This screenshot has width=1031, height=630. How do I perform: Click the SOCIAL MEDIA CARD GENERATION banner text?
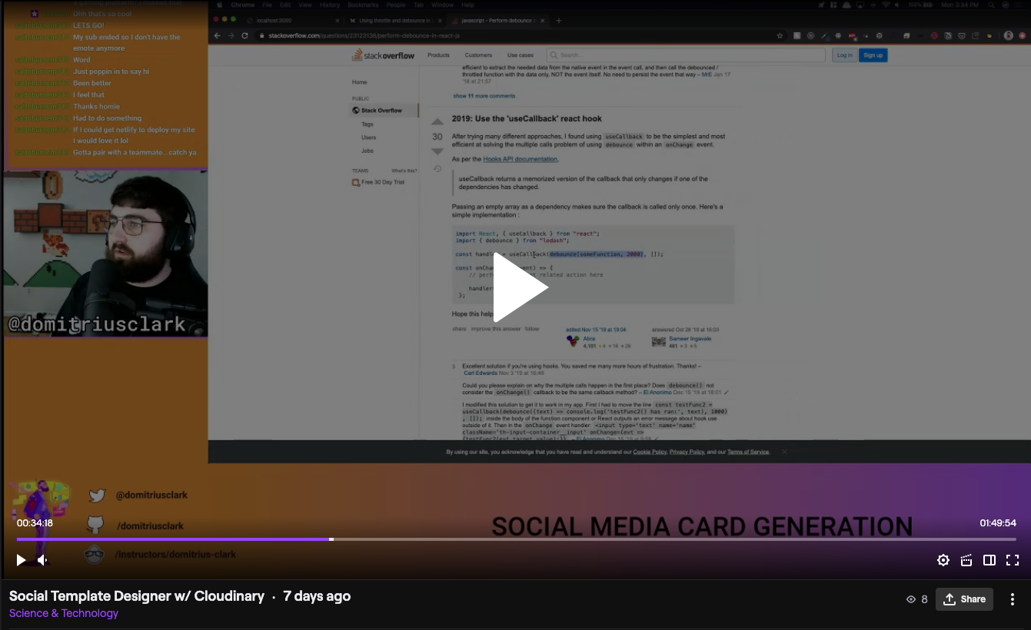point(702,526)
